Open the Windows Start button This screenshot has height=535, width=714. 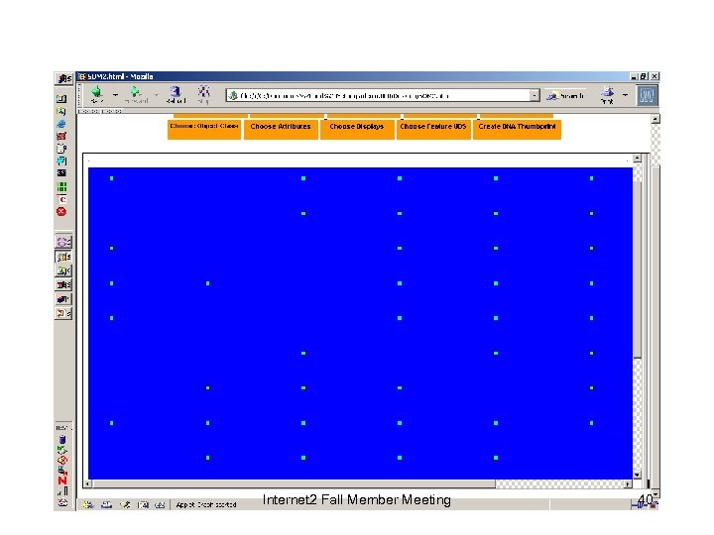pyautogui.click(x=64, y=78)
